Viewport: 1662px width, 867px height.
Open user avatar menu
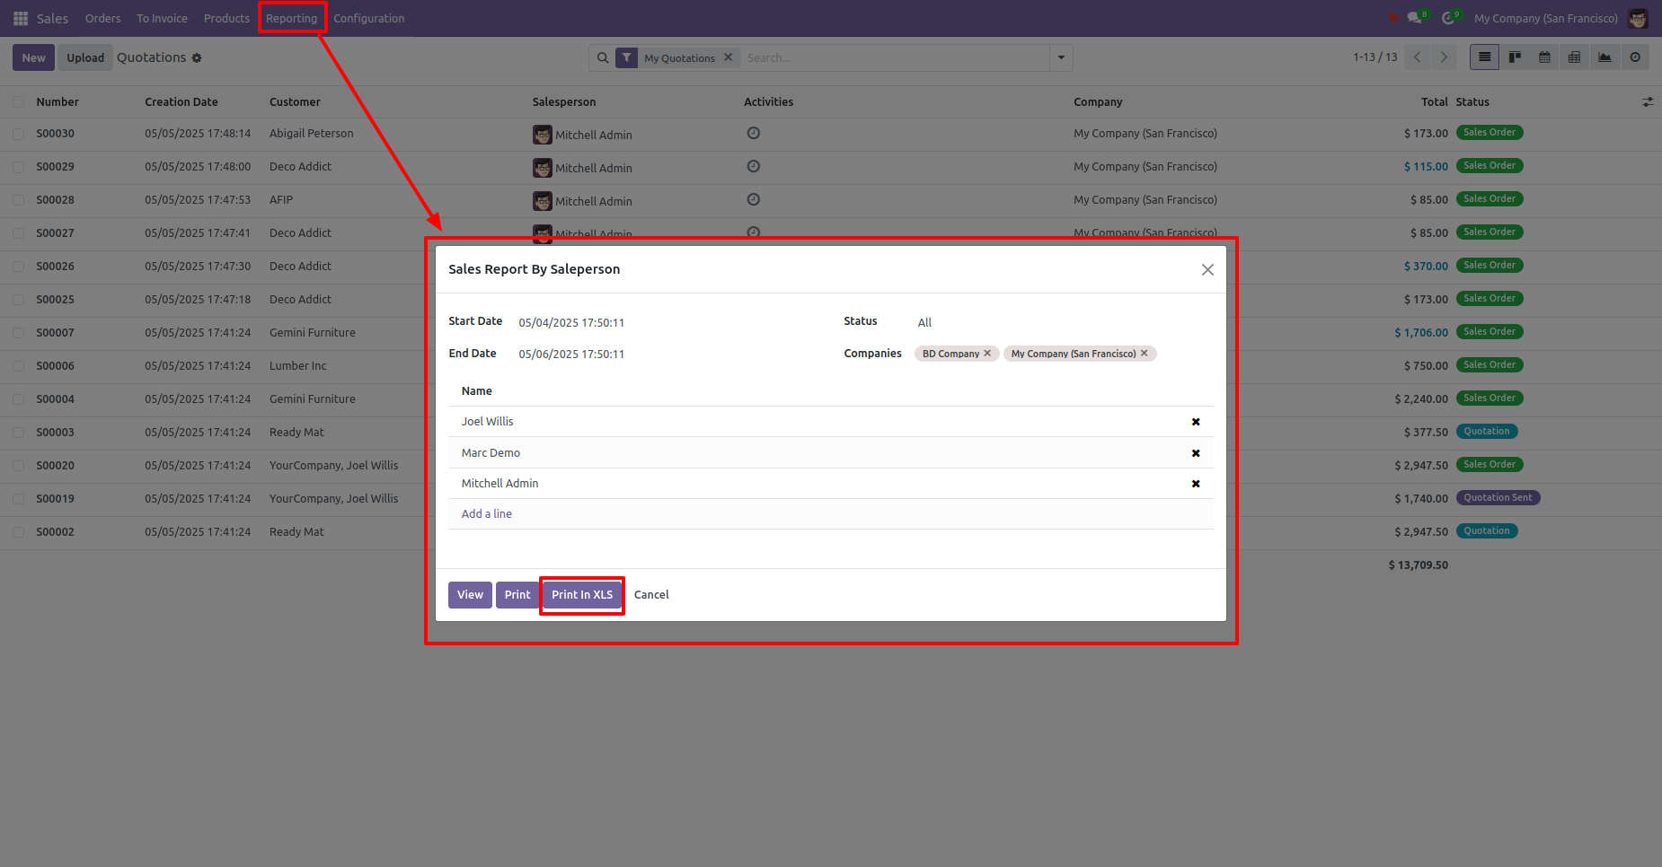[x=1638, y=18]
